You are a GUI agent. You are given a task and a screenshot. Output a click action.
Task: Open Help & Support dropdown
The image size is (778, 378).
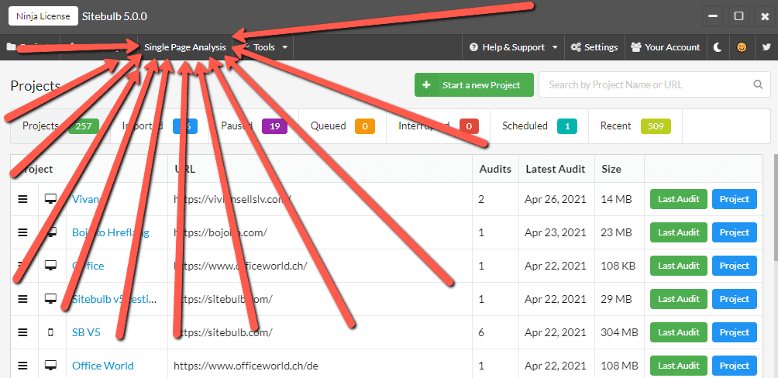[x=513, y=47]
